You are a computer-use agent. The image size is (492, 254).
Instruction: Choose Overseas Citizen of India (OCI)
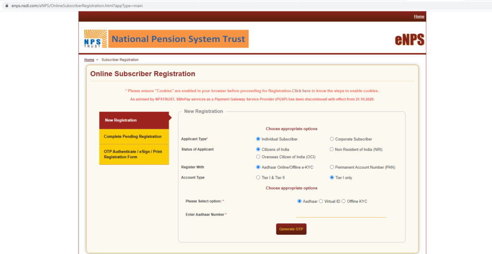point(258,157)
